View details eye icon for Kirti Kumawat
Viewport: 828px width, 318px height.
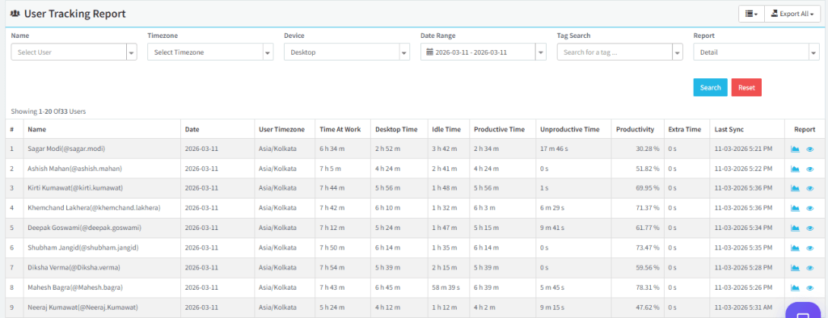pos(810,189)
